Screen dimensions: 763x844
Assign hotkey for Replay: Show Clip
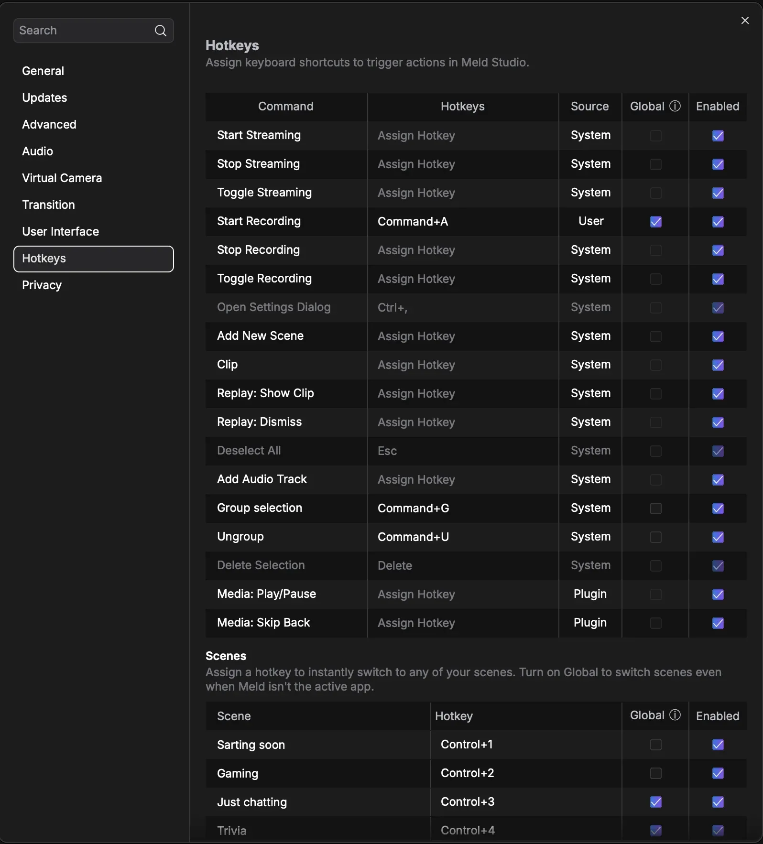tap(463, 393)
